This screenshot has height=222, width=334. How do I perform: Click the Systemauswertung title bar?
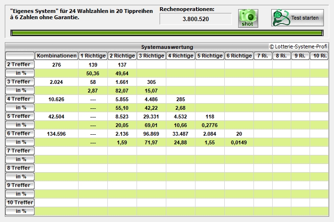tap(167, 47)
